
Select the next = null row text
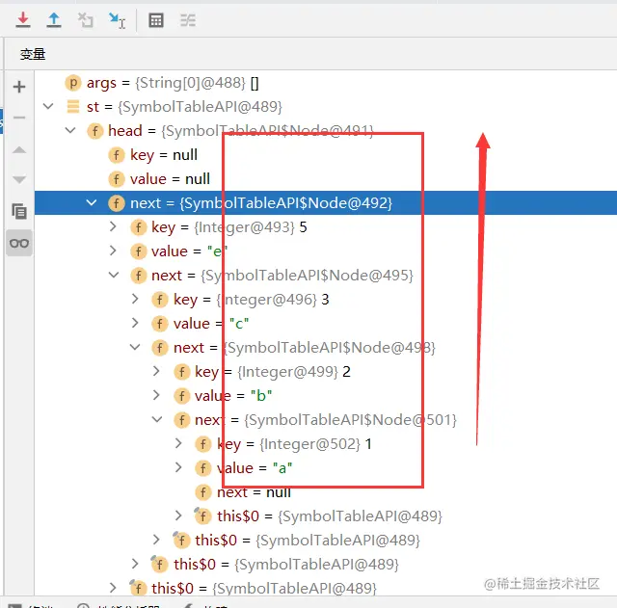(x=254, y=492)
